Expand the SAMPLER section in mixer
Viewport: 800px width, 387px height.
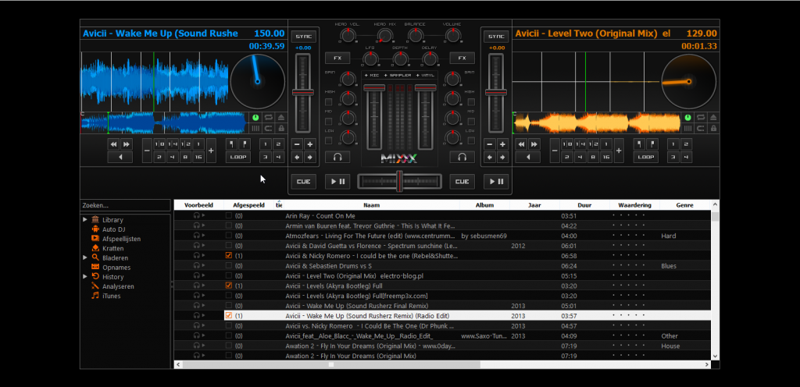coord(398,76)
